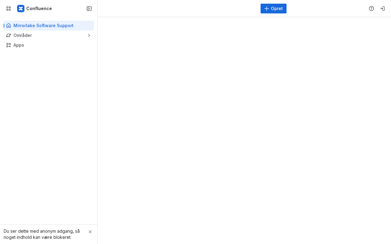Click the plus icon inside Opret button
This screenshot has width=391, height=244.
267,9
